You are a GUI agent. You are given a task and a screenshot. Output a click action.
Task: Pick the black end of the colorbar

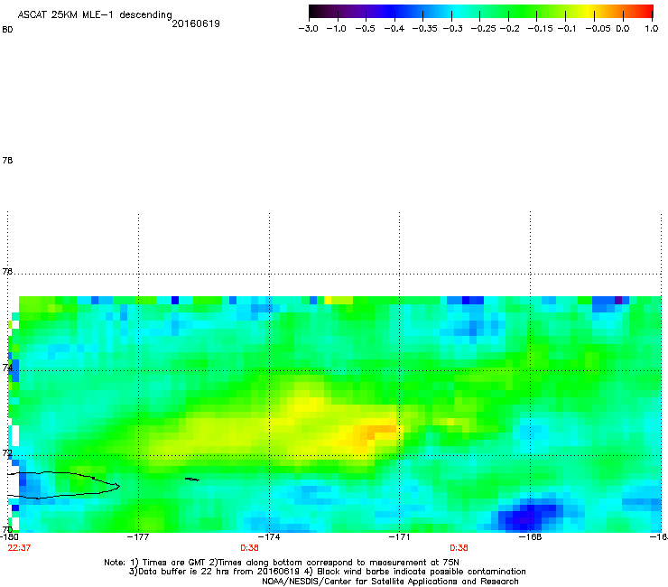(313, 11)
